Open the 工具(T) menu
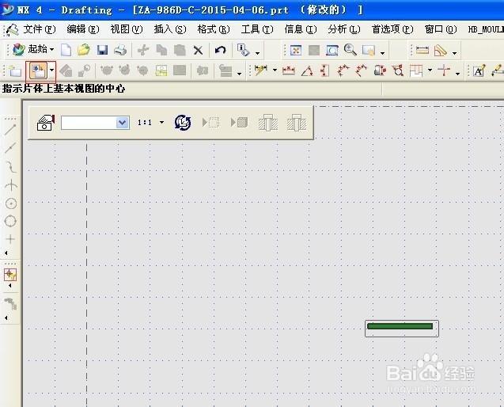The image size is (504, 407). tap(257, 29)
